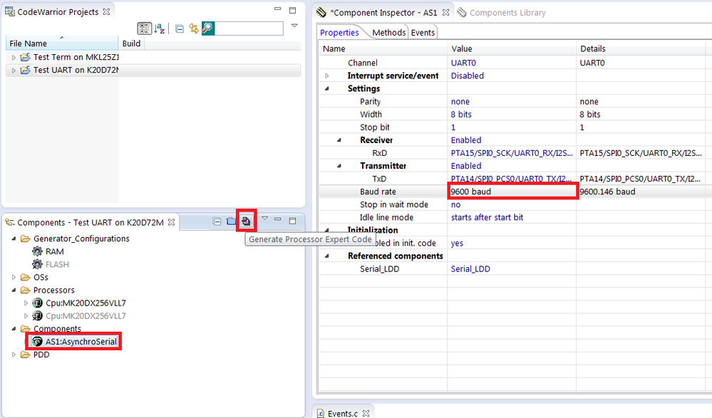Open the Components view menu arrow
The height and width of the screenshot is (418, 712).
[264, 219]
